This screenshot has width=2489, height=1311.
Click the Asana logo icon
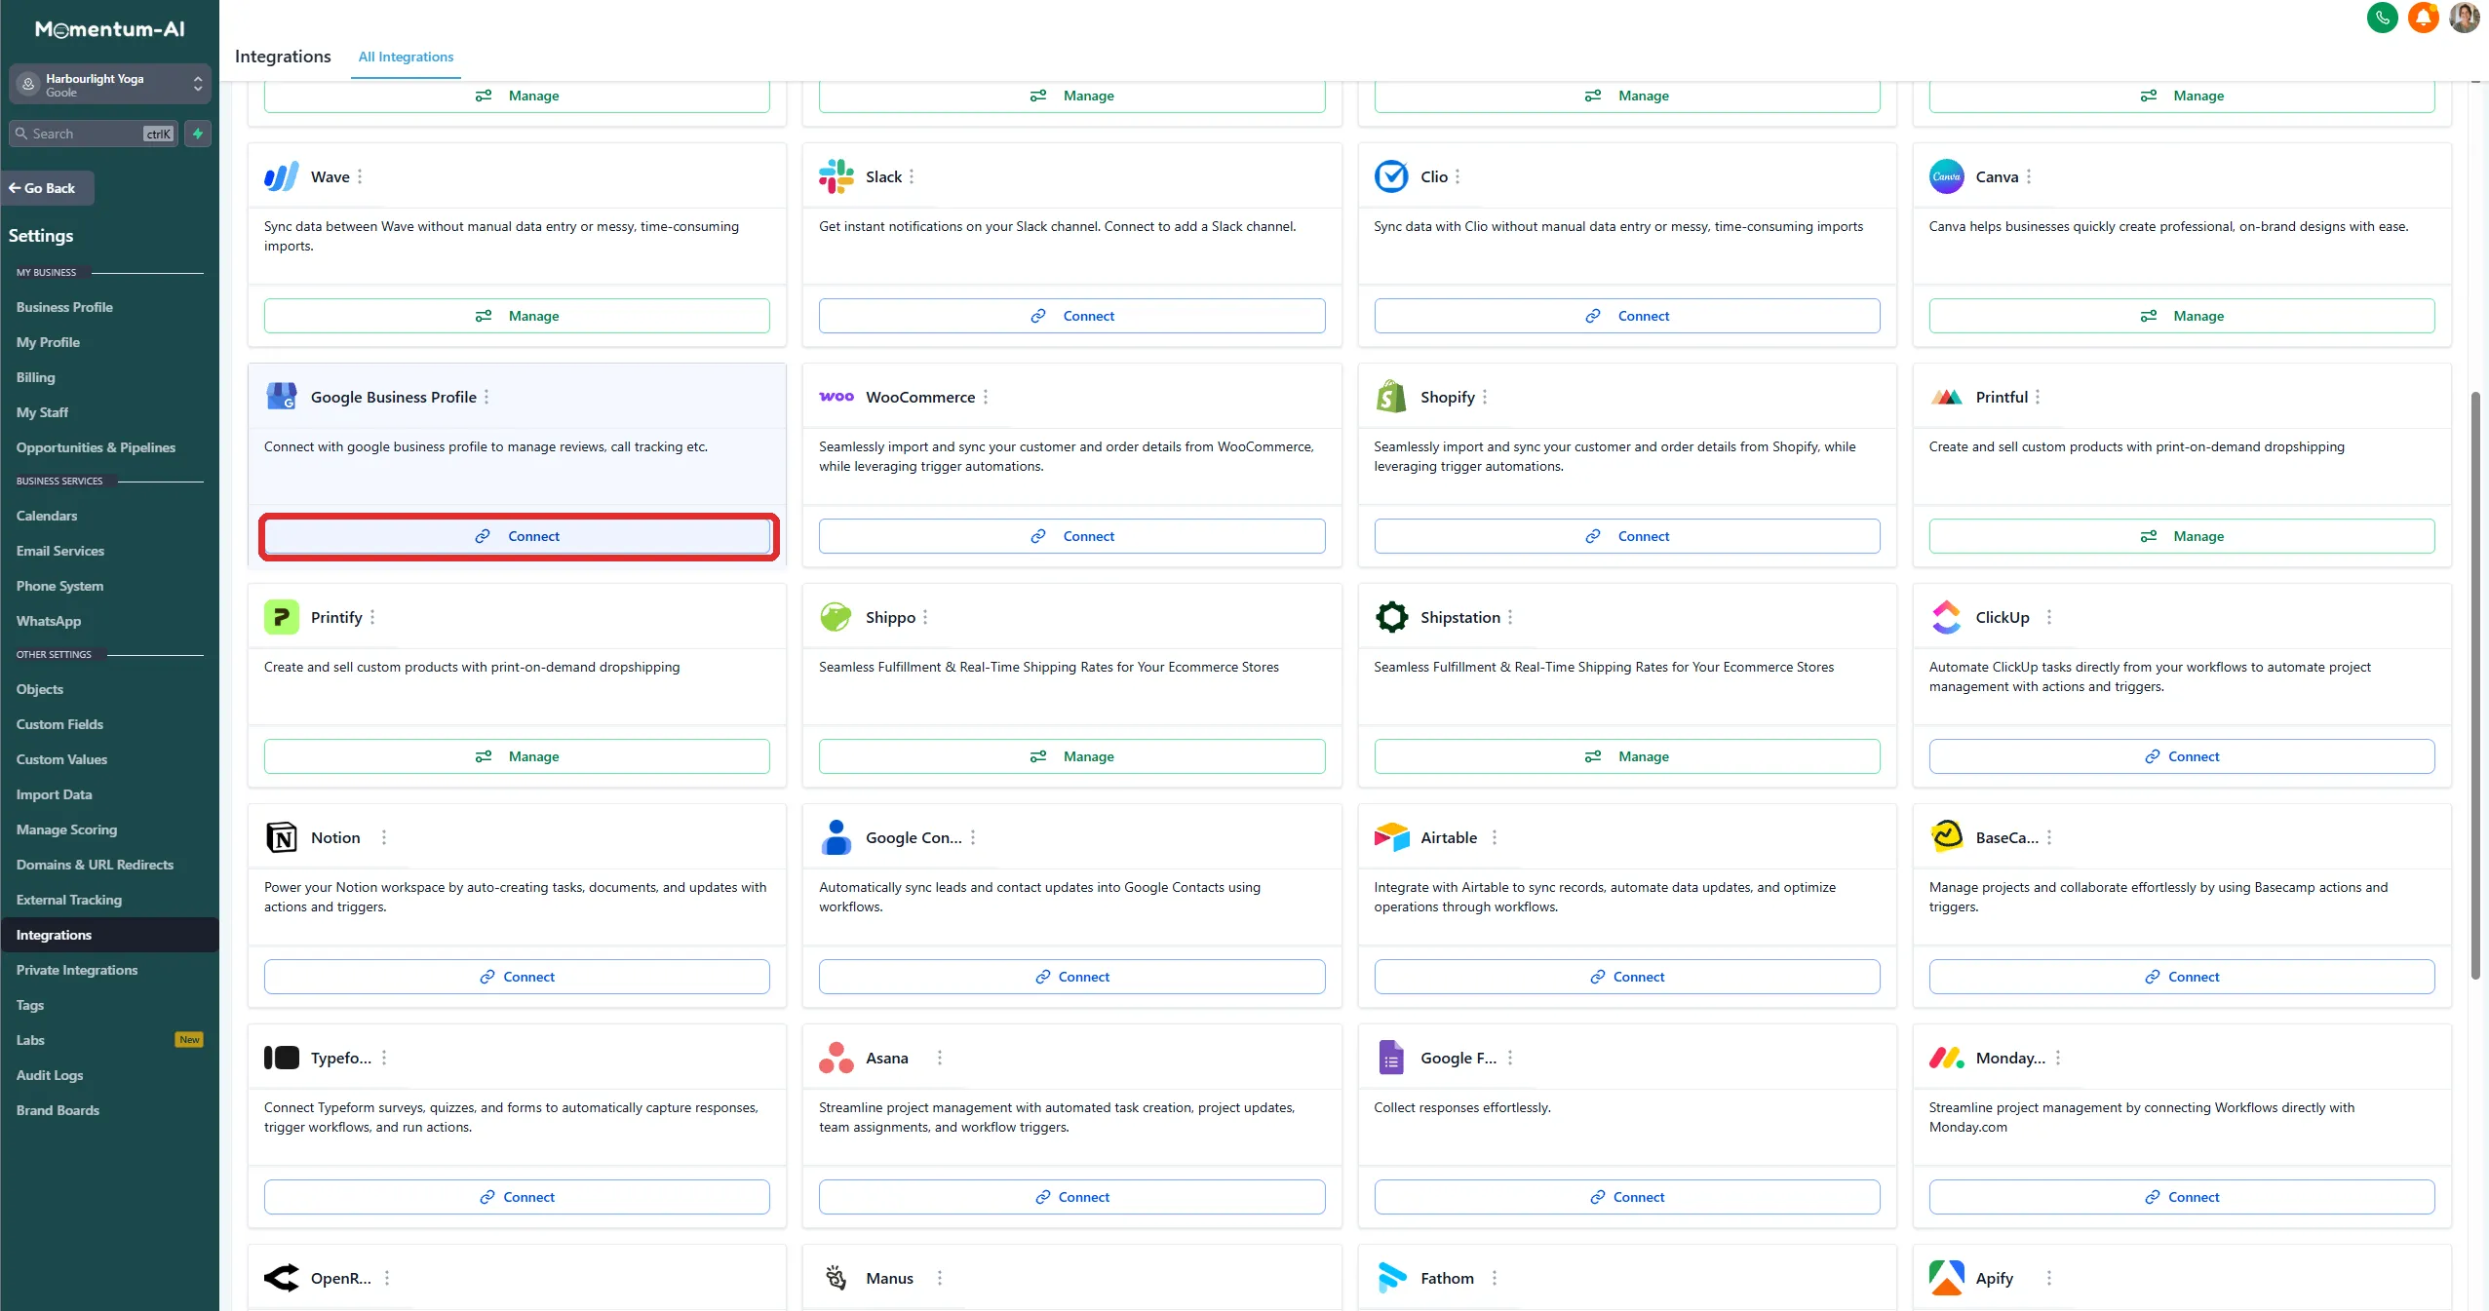[836, 1058]
